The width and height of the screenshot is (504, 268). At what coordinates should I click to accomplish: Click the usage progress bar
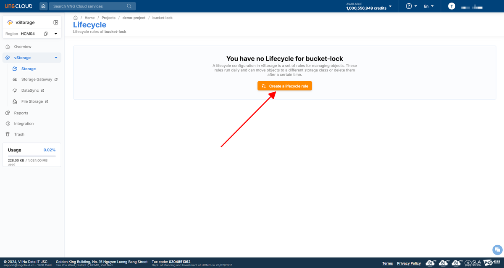point(31,156)
